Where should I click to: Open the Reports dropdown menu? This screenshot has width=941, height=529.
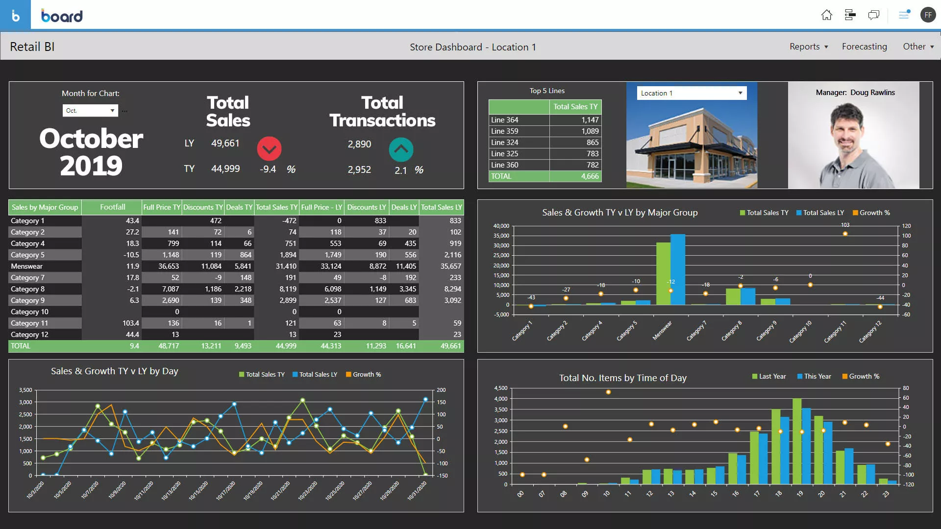pos(809,47)
